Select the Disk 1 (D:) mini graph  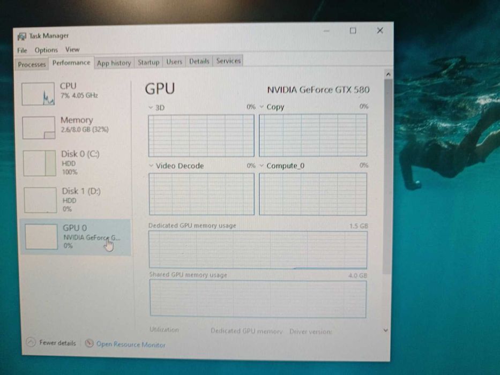pos(40,200)
